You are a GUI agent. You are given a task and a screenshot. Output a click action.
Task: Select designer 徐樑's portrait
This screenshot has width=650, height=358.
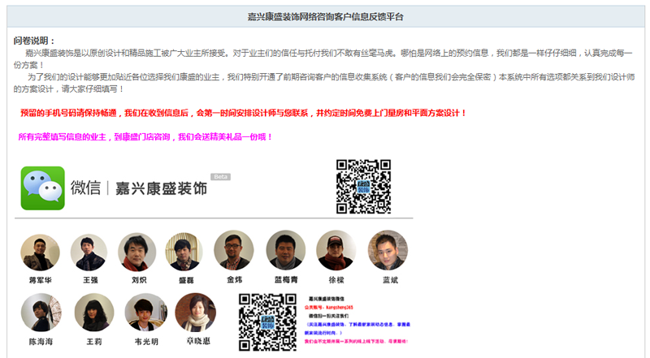336,250
